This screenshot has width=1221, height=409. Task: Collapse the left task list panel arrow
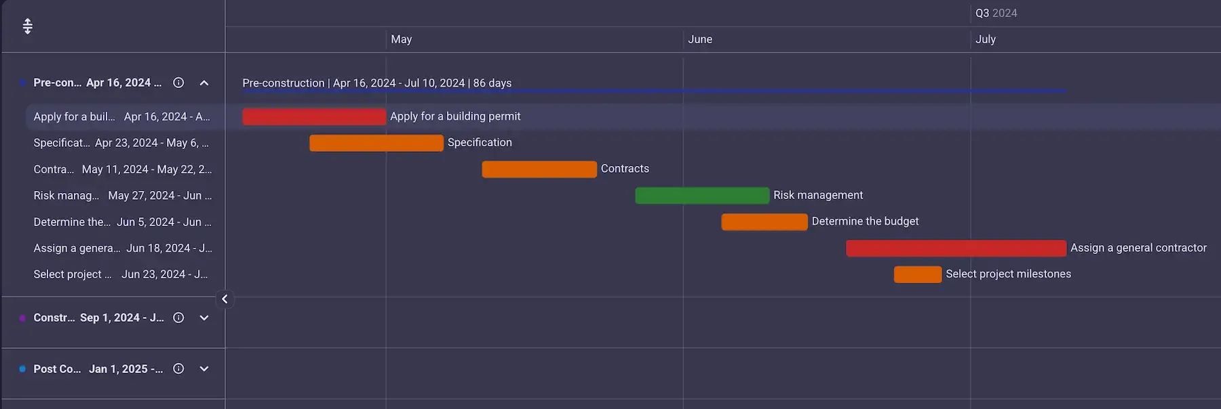pos(225,299)
